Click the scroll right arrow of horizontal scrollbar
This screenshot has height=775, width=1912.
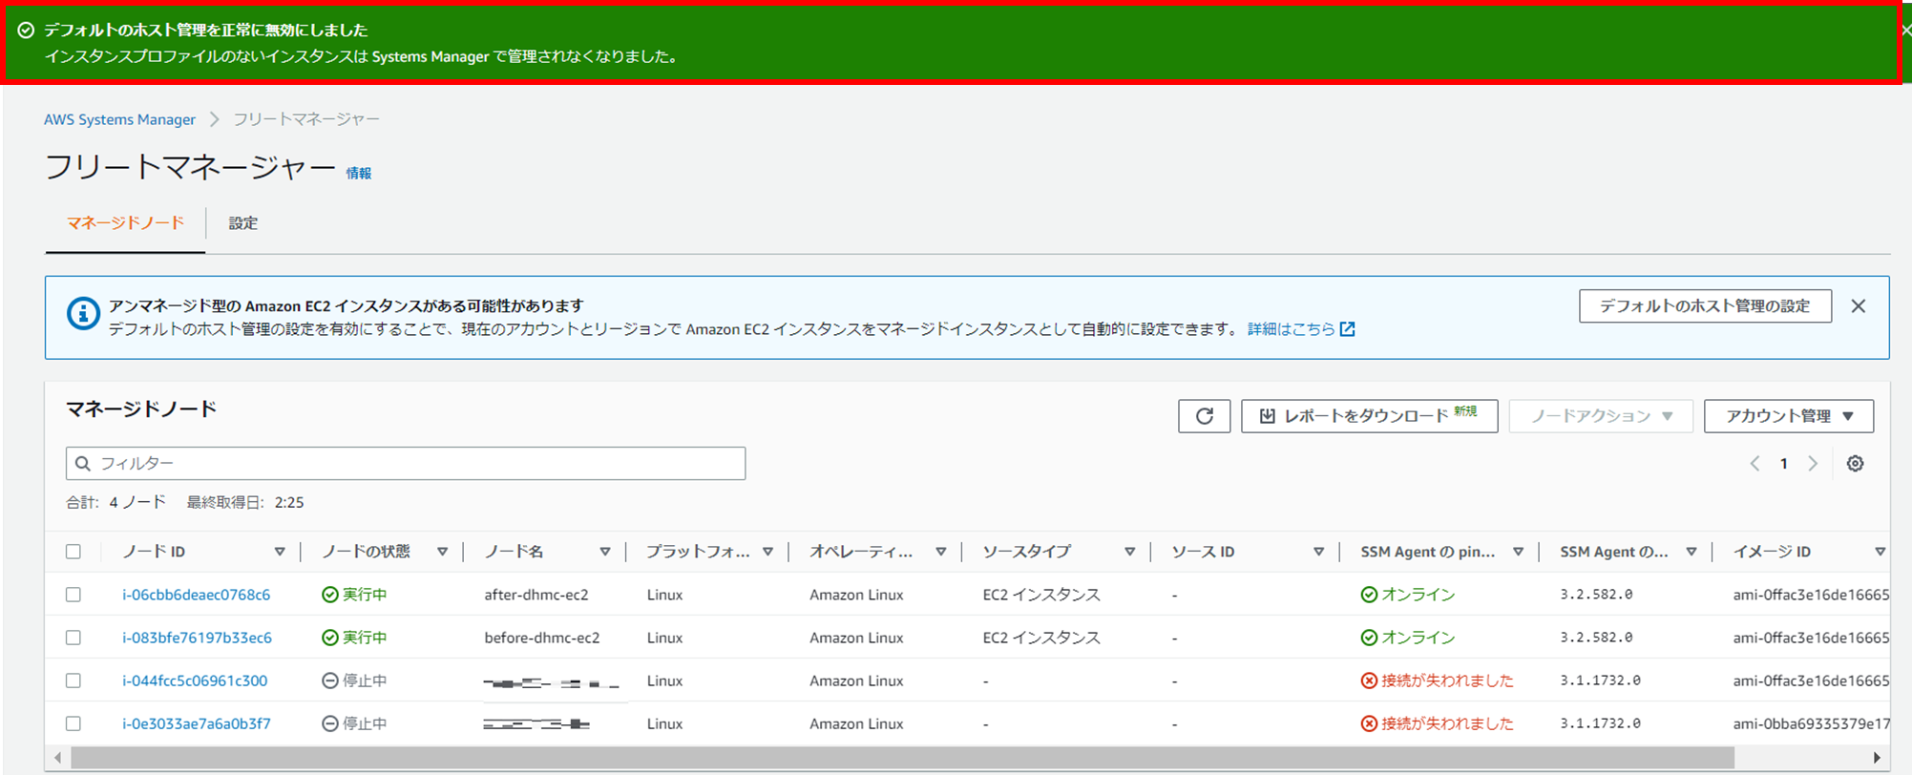point(1876,758)
